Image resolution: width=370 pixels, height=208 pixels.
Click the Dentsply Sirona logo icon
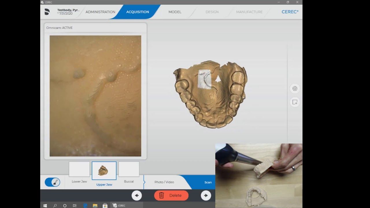point(47,12)
